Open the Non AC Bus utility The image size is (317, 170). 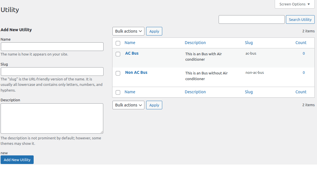pos(136,72)
